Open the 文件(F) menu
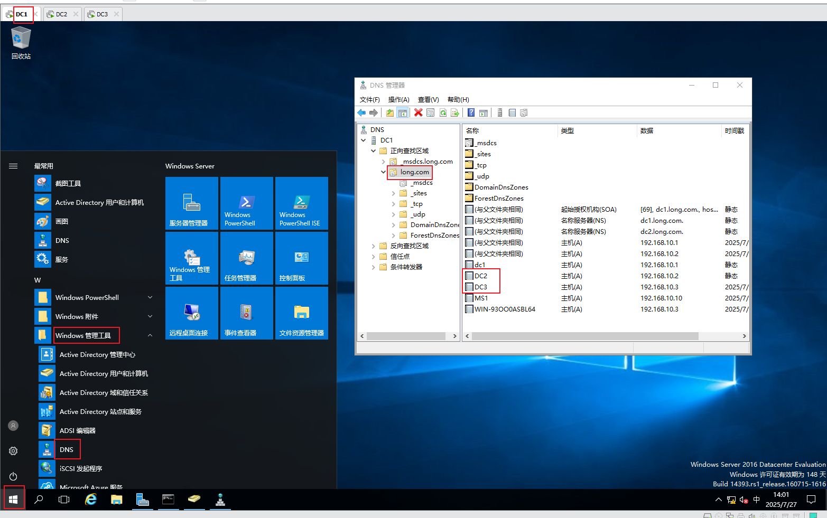Screen dimensions: 827x518 (370, 100)
